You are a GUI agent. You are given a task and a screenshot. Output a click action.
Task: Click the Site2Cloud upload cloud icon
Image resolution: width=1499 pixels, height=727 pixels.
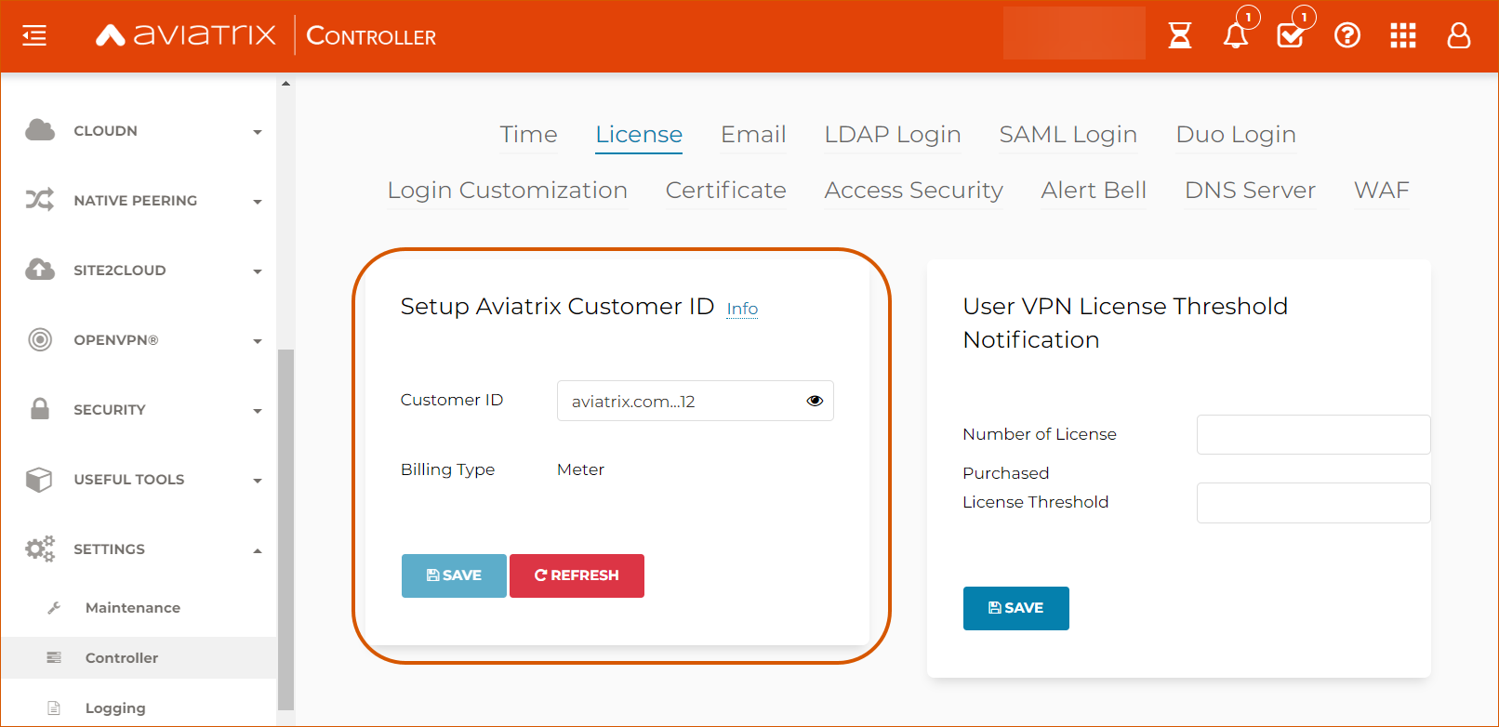[x=40, y=270]
